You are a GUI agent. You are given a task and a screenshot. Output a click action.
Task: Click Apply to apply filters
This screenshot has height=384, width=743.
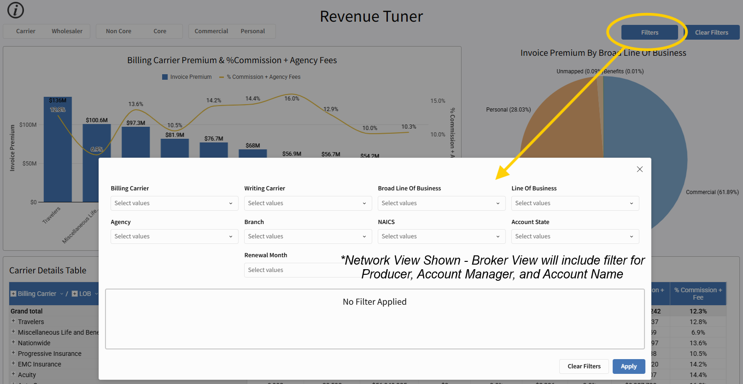[628, 366]
